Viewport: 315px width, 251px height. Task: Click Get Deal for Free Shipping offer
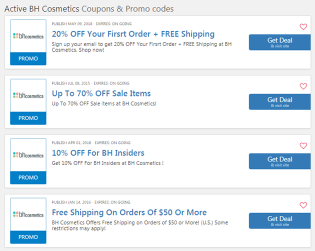[280, 221]
